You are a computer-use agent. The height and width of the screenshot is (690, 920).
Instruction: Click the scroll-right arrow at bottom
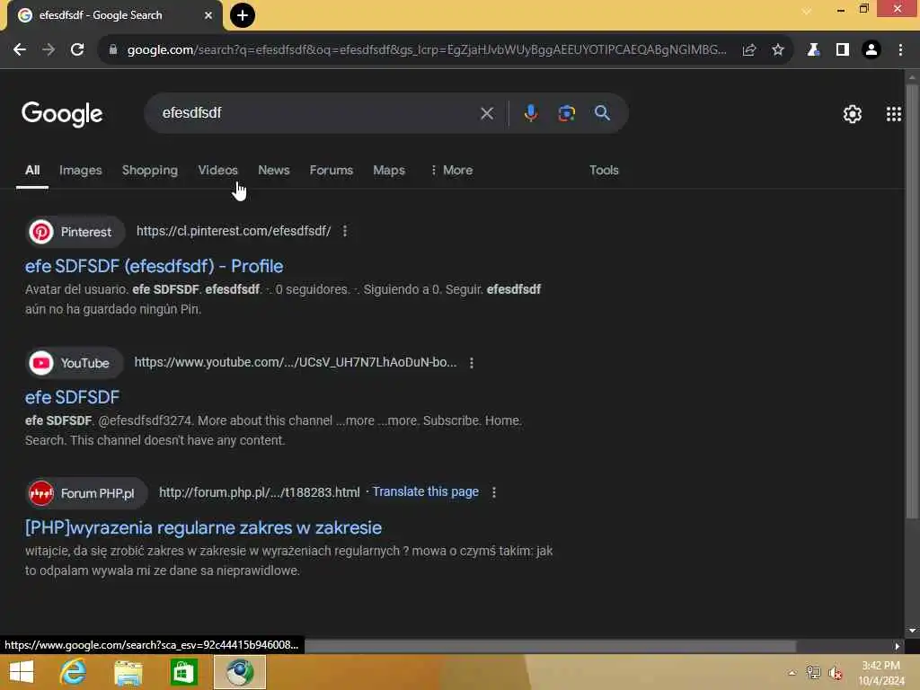point(898,646)
